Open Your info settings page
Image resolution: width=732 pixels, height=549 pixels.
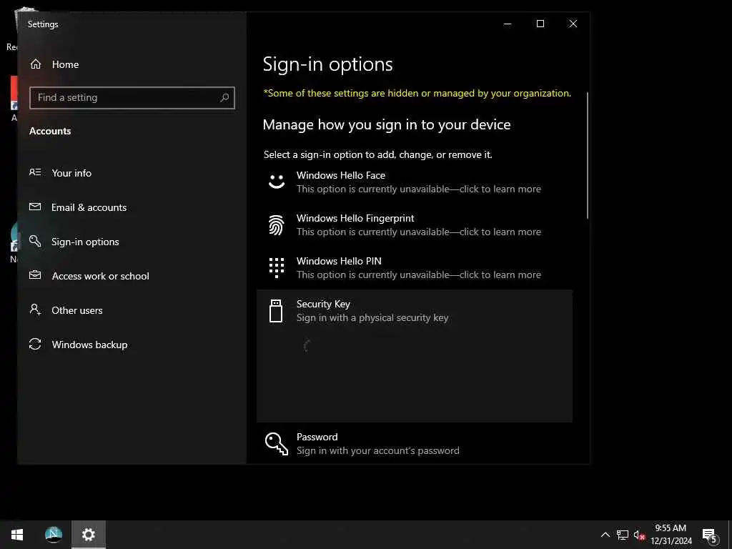(x=132, y=173)
